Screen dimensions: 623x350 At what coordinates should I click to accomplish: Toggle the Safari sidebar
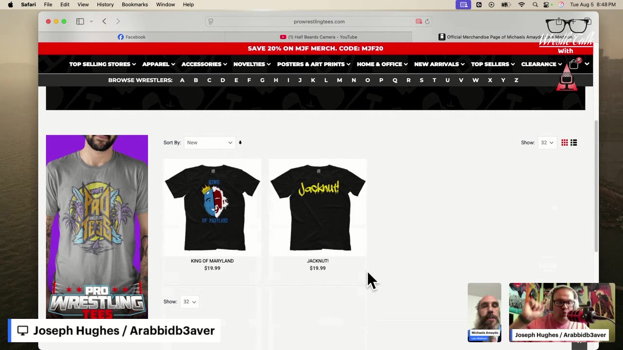click(80, 21)
